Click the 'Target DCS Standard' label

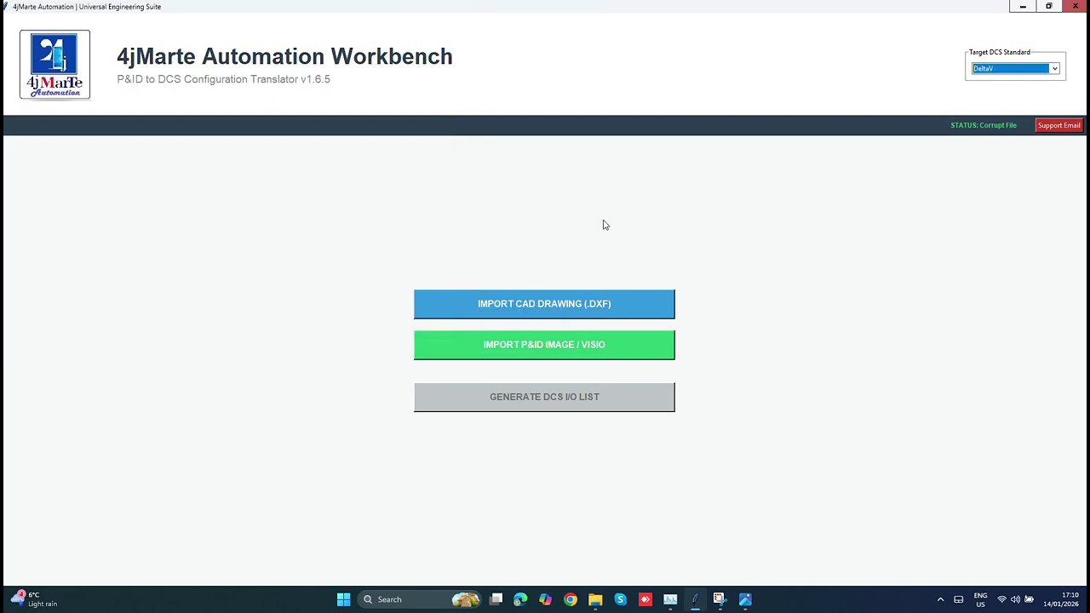pyautogui.click(x=999, y=52)
